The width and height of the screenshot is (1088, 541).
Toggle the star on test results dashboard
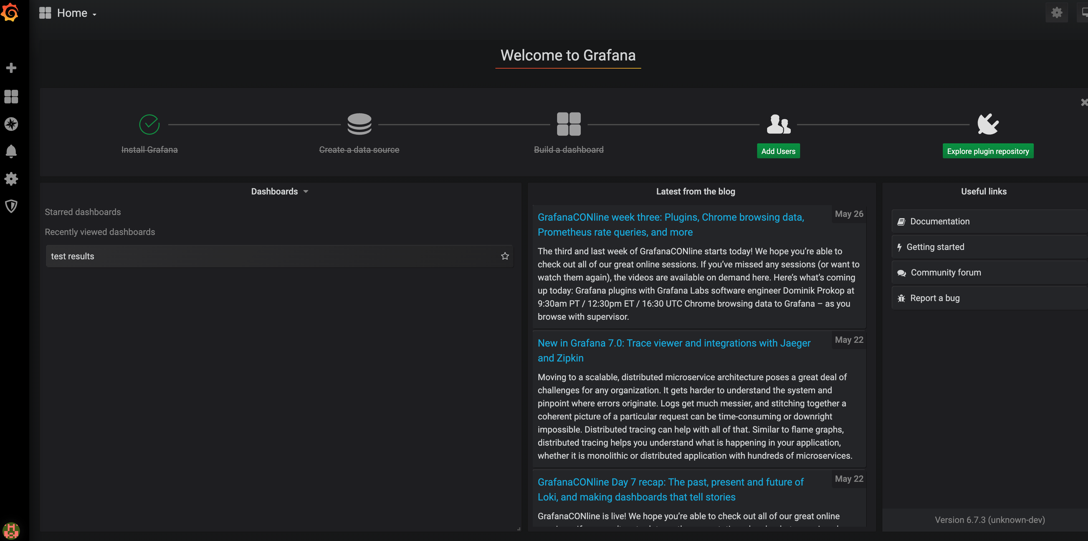pos(505,256)
